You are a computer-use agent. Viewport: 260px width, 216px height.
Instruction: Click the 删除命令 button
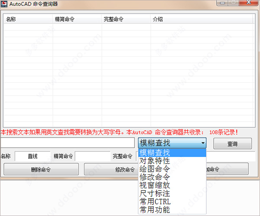tap(41, 169)
